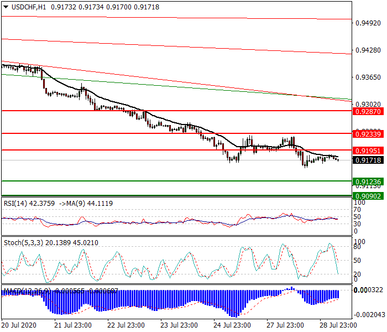
Task: Select the 0.91951 red price label
Action: (x=368, y=151)
